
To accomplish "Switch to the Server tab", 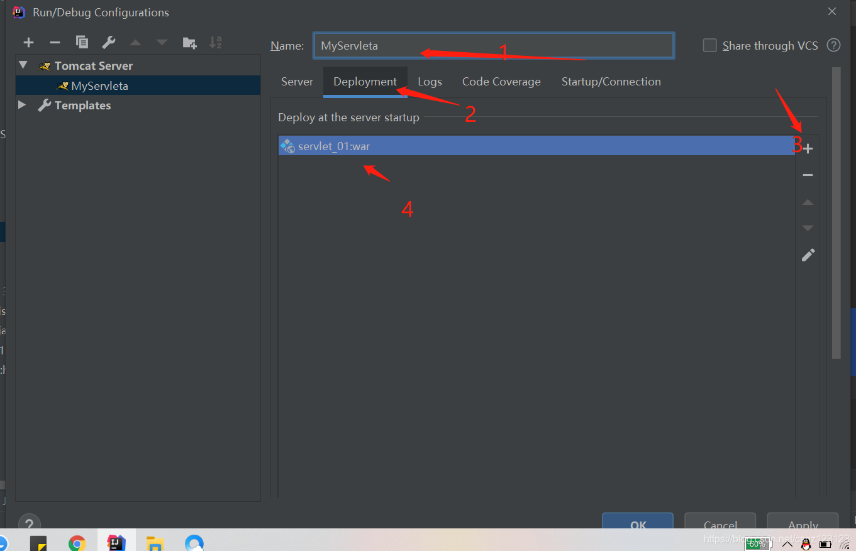I will [x=297, y=82].
